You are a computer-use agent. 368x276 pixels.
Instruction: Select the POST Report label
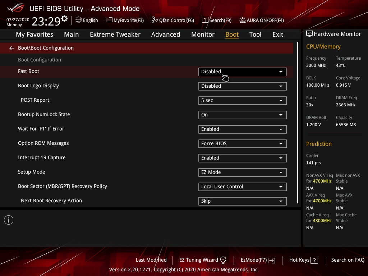pos(35,100)
